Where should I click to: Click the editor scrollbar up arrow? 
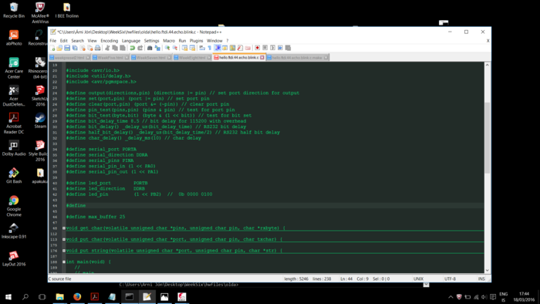pos(488,65)
